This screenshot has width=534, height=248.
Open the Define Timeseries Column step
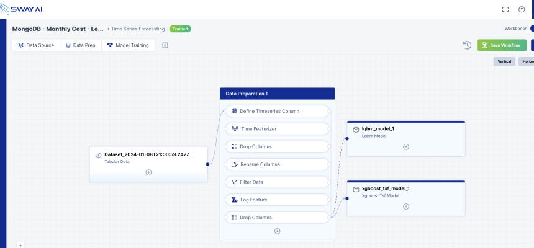(277, 111)
